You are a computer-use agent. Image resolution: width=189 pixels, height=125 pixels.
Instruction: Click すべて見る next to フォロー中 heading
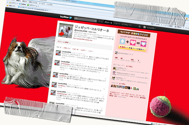point(122,84)
